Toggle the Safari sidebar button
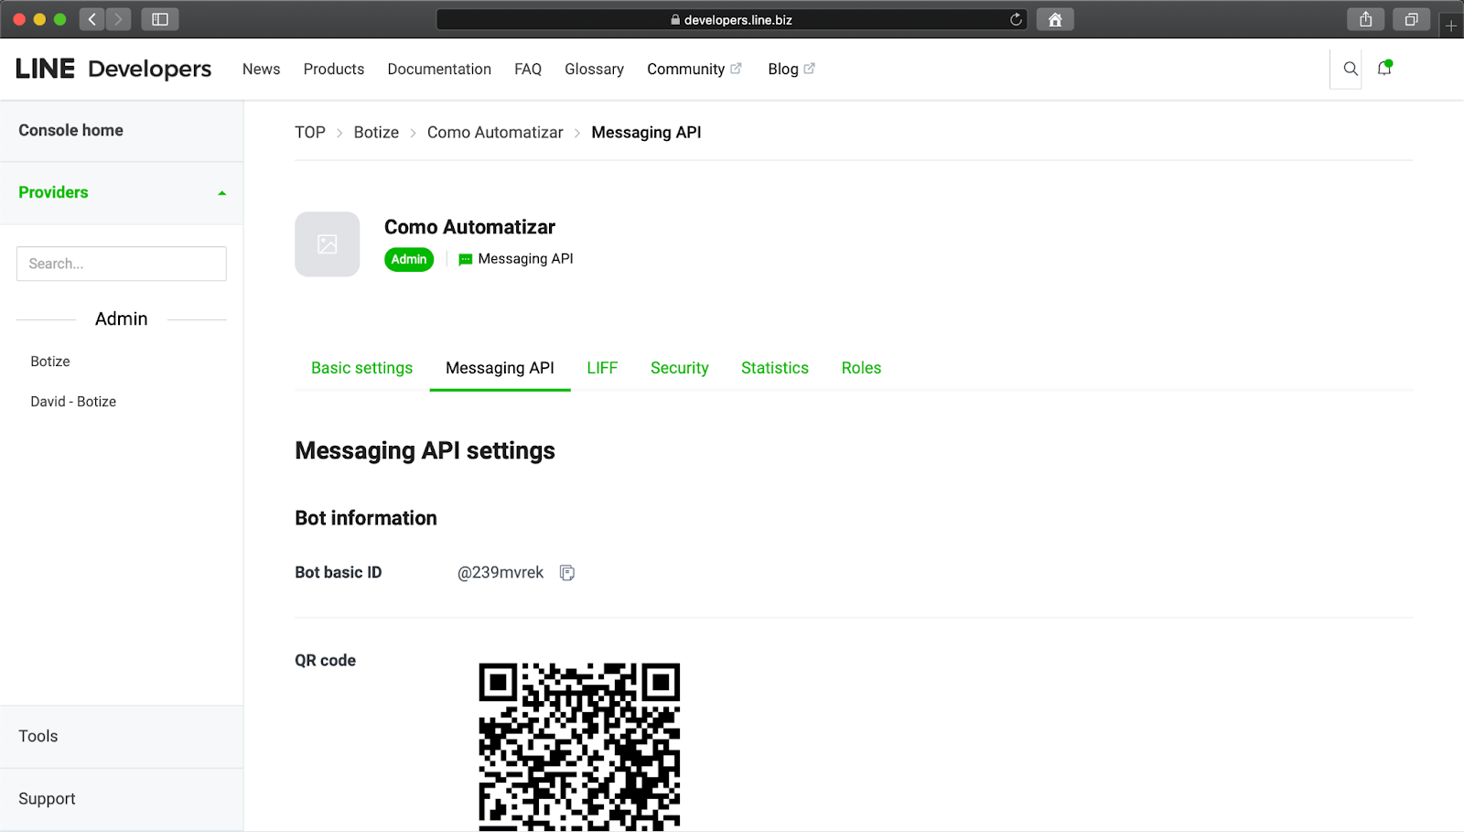Screen dimensions: 1464x832 point(160,19)
